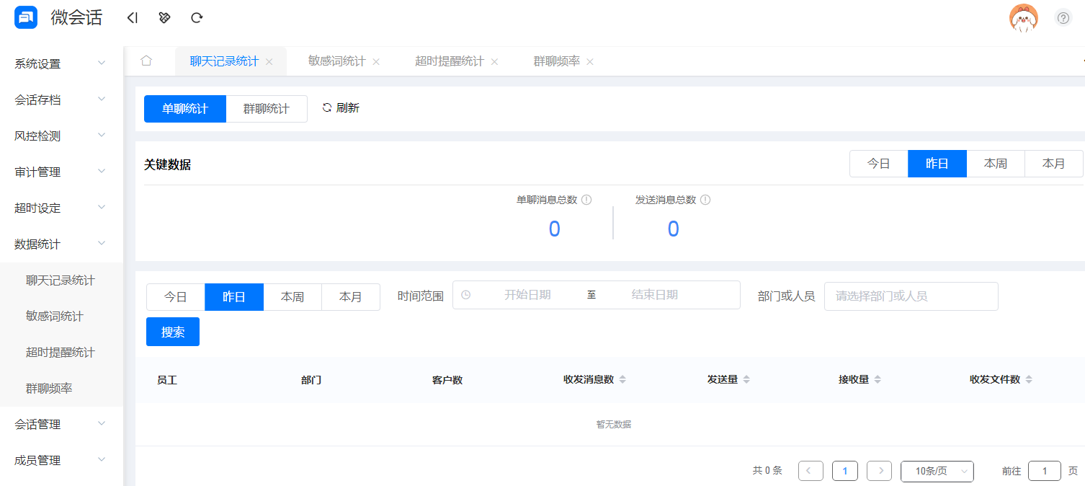Switch to 群聊统计 mode
The width and height of the screenshot is (1085, 486).
pyautogui.click(x=266, y=108)
